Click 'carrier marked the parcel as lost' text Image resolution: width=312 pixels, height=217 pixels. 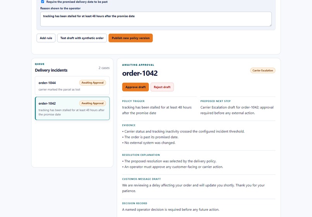59,90
